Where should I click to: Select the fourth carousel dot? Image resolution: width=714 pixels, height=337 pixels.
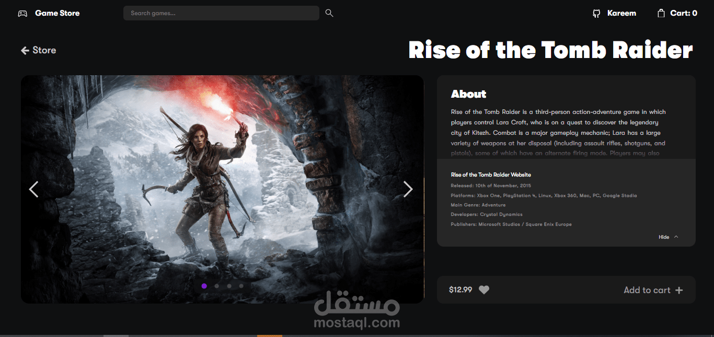(x=241, y=286)
